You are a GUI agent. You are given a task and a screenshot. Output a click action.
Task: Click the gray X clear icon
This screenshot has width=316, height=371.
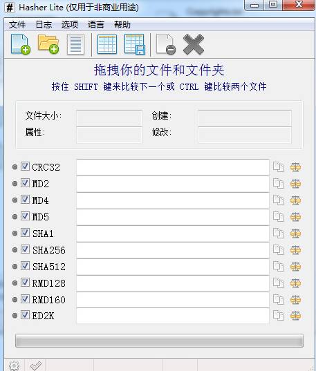point(194,44)
